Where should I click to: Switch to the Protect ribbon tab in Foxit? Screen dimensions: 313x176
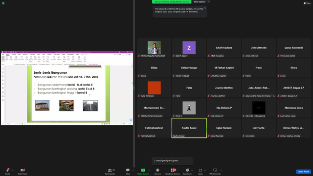tap(49, 54)
